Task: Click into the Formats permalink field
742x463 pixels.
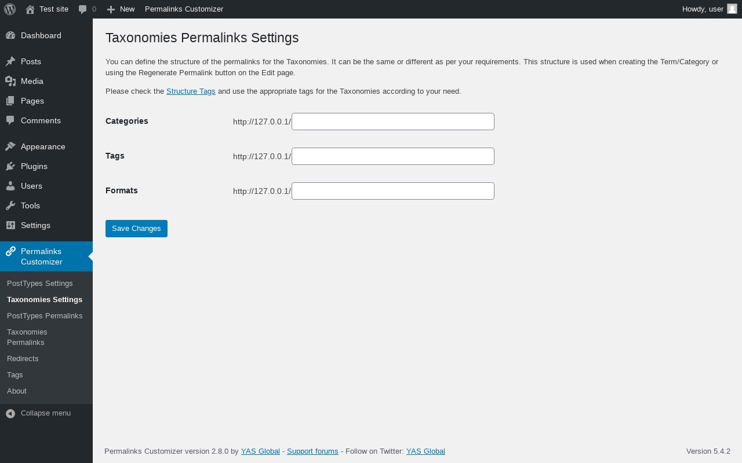Action: click(393, 191)
